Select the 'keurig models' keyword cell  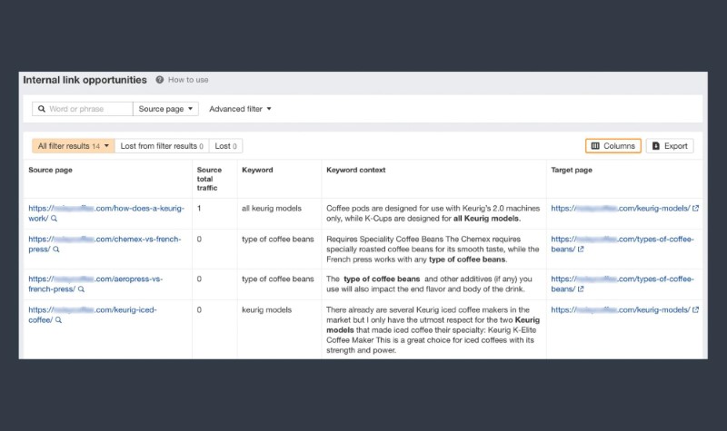click(x=266, y=309)
